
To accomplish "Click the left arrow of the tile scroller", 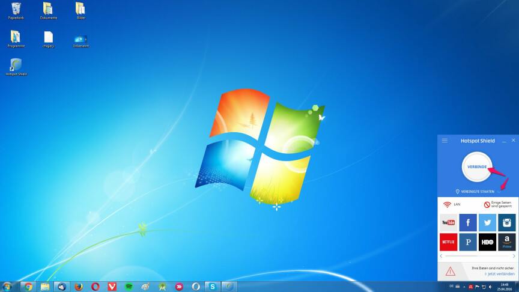I will pyautogui.click(x=442, y=256).
